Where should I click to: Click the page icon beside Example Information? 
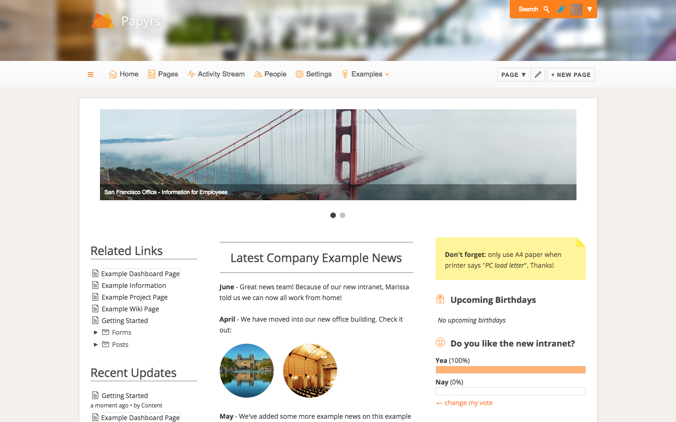pyautogui.click(x=95, y=285)
